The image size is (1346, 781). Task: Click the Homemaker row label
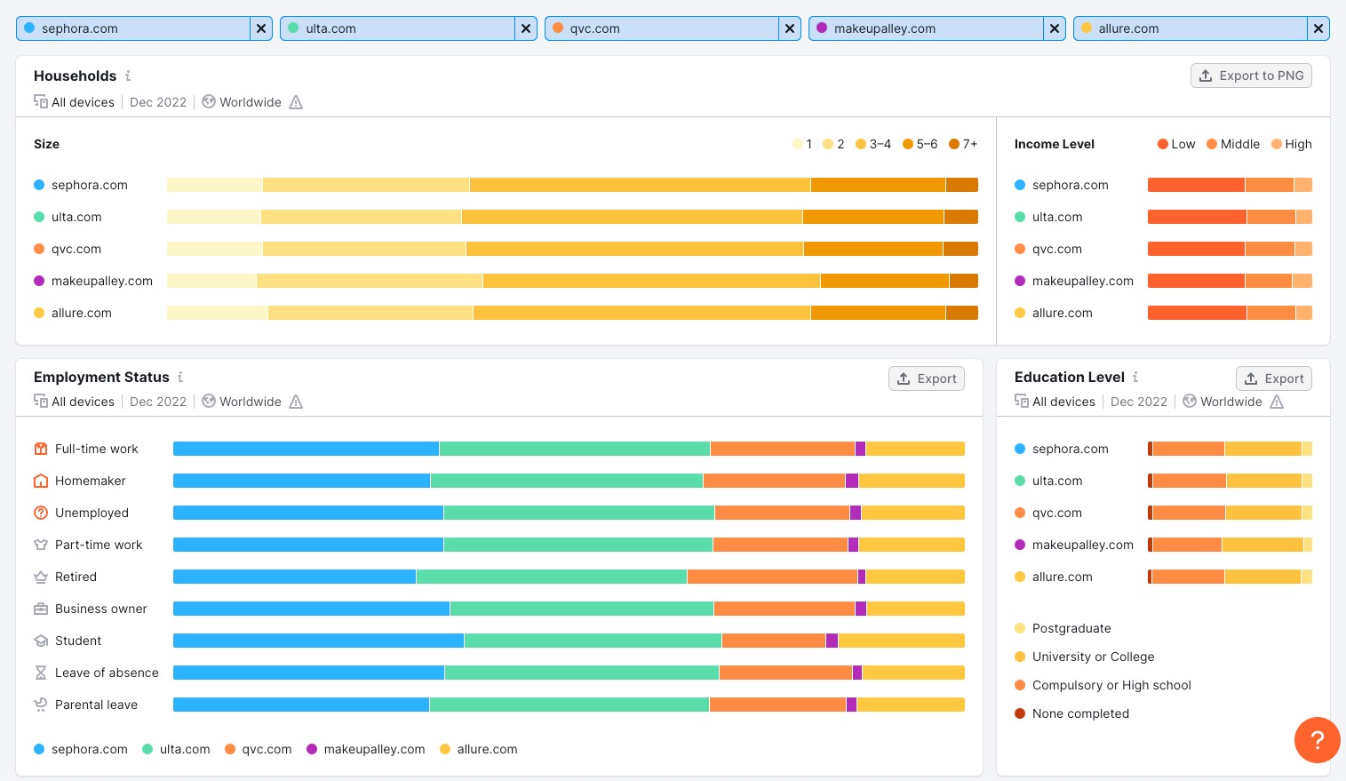pos(91,481)
